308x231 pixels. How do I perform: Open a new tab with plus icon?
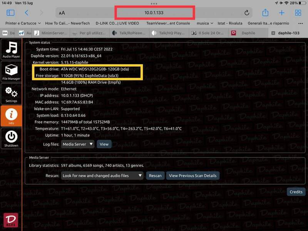[x=282, y=13]
